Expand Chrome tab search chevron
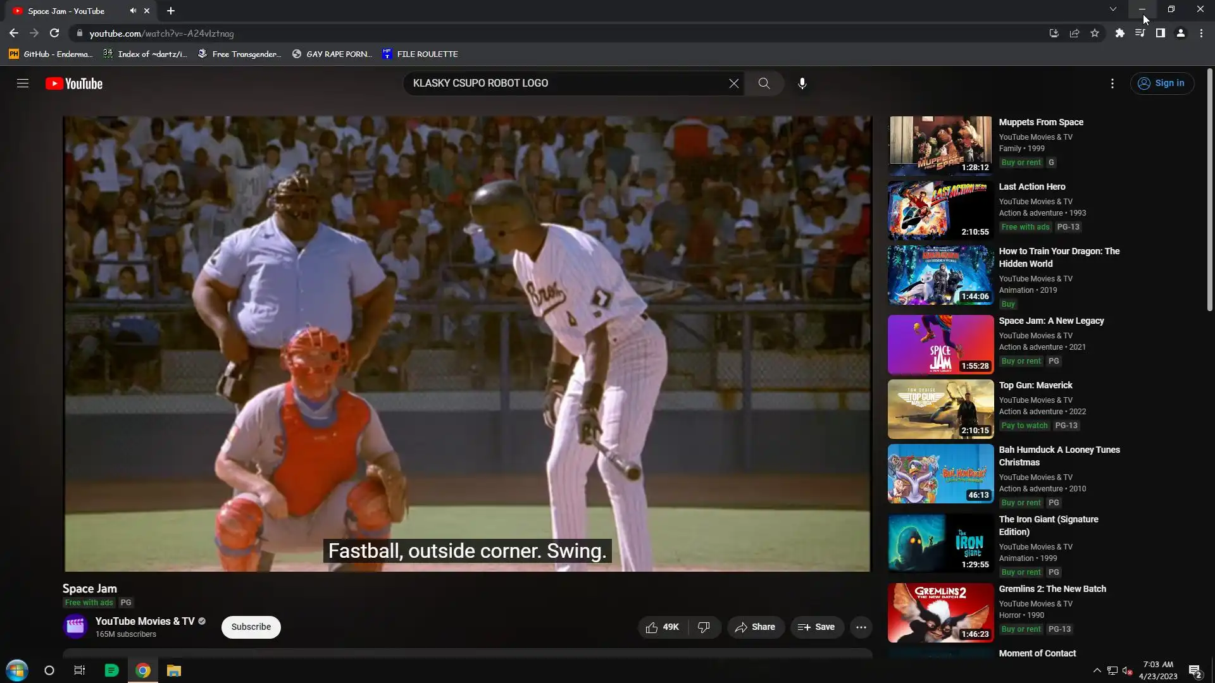The width and height of the screenshot is (1215, 683). pos(1112,9)
